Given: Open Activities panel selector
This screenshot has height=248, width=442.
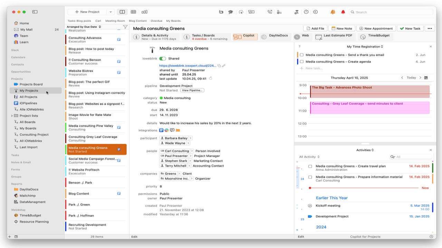Looking at the screenshot, I should tap(365, 150).
